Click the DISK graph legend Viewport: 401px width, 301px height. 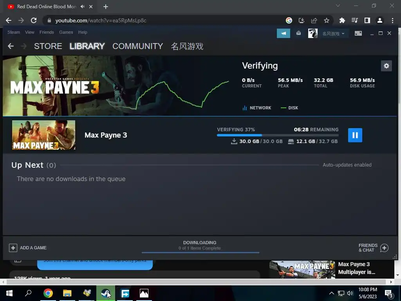[289, 108]
